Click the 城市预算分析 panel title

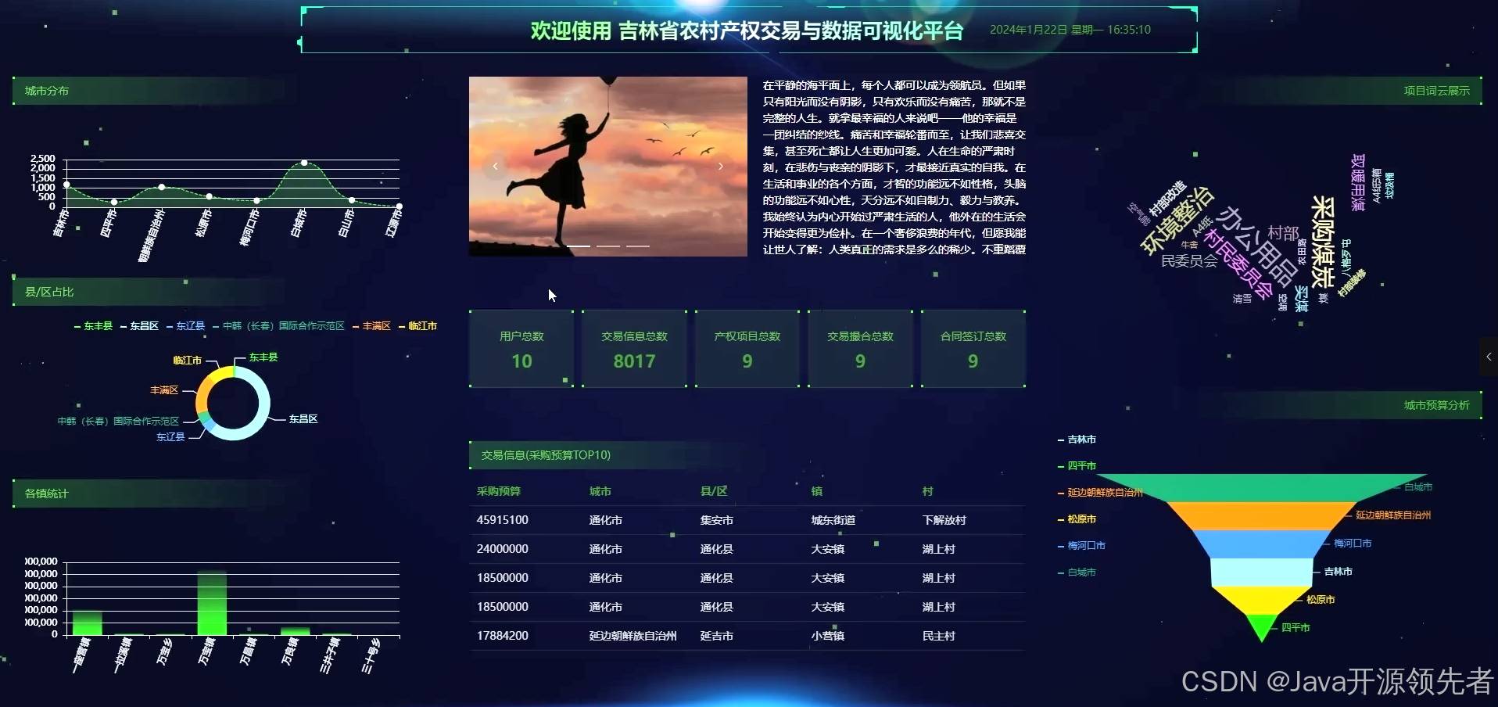click(x=1436, y=405)
